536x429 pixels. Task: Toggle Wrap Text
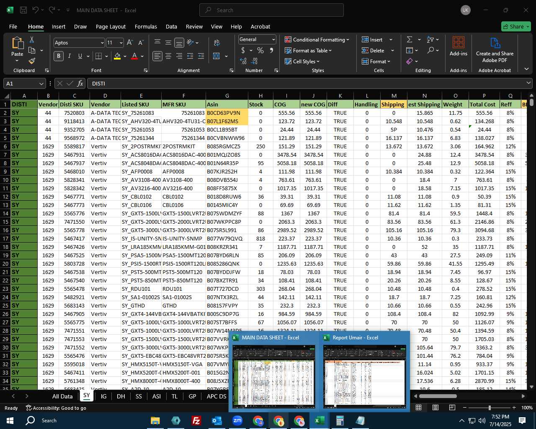click(x=216, y=43)
